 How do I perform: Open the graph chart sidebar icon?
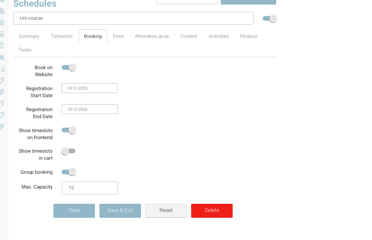[2, 68]
